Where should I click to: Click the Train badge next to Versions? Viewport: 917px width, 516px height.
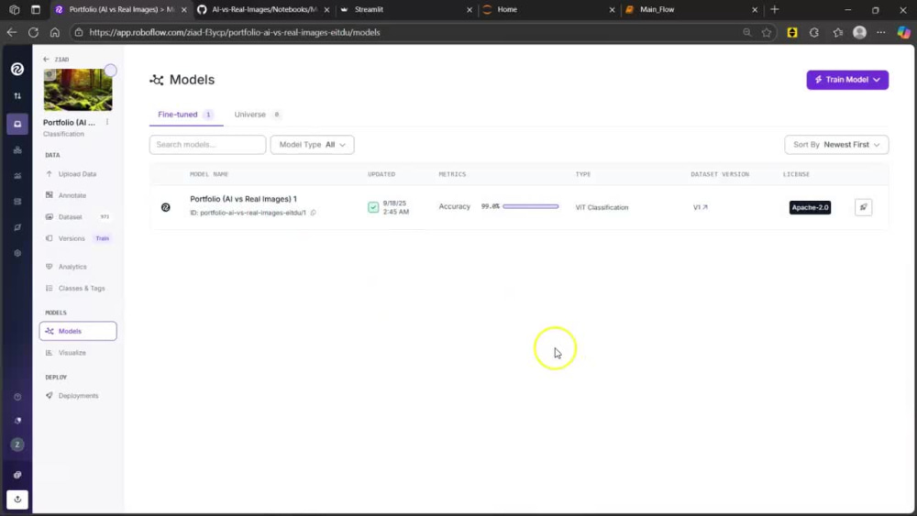click(103, 238)
